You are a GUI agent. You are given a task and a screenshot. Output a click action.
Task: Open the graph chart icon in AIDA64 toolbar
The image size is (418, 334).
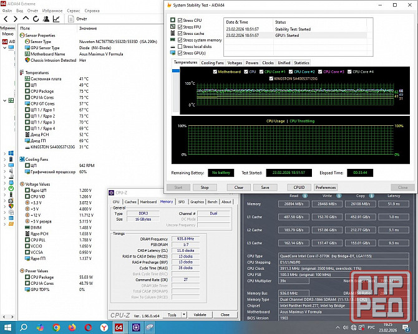coord(56,19)
